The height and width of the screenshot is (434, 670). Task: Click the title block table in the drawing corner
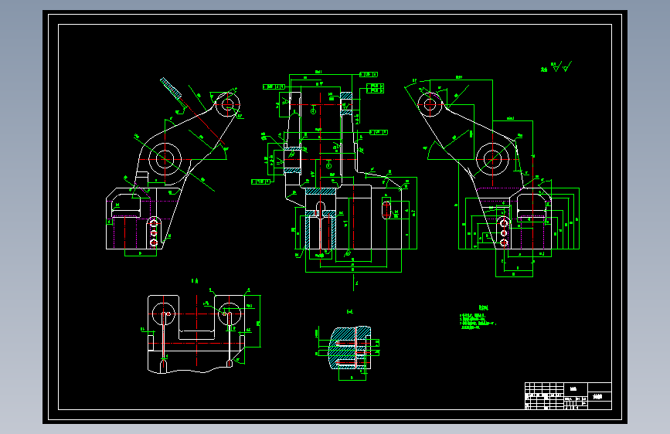point(568,396)
